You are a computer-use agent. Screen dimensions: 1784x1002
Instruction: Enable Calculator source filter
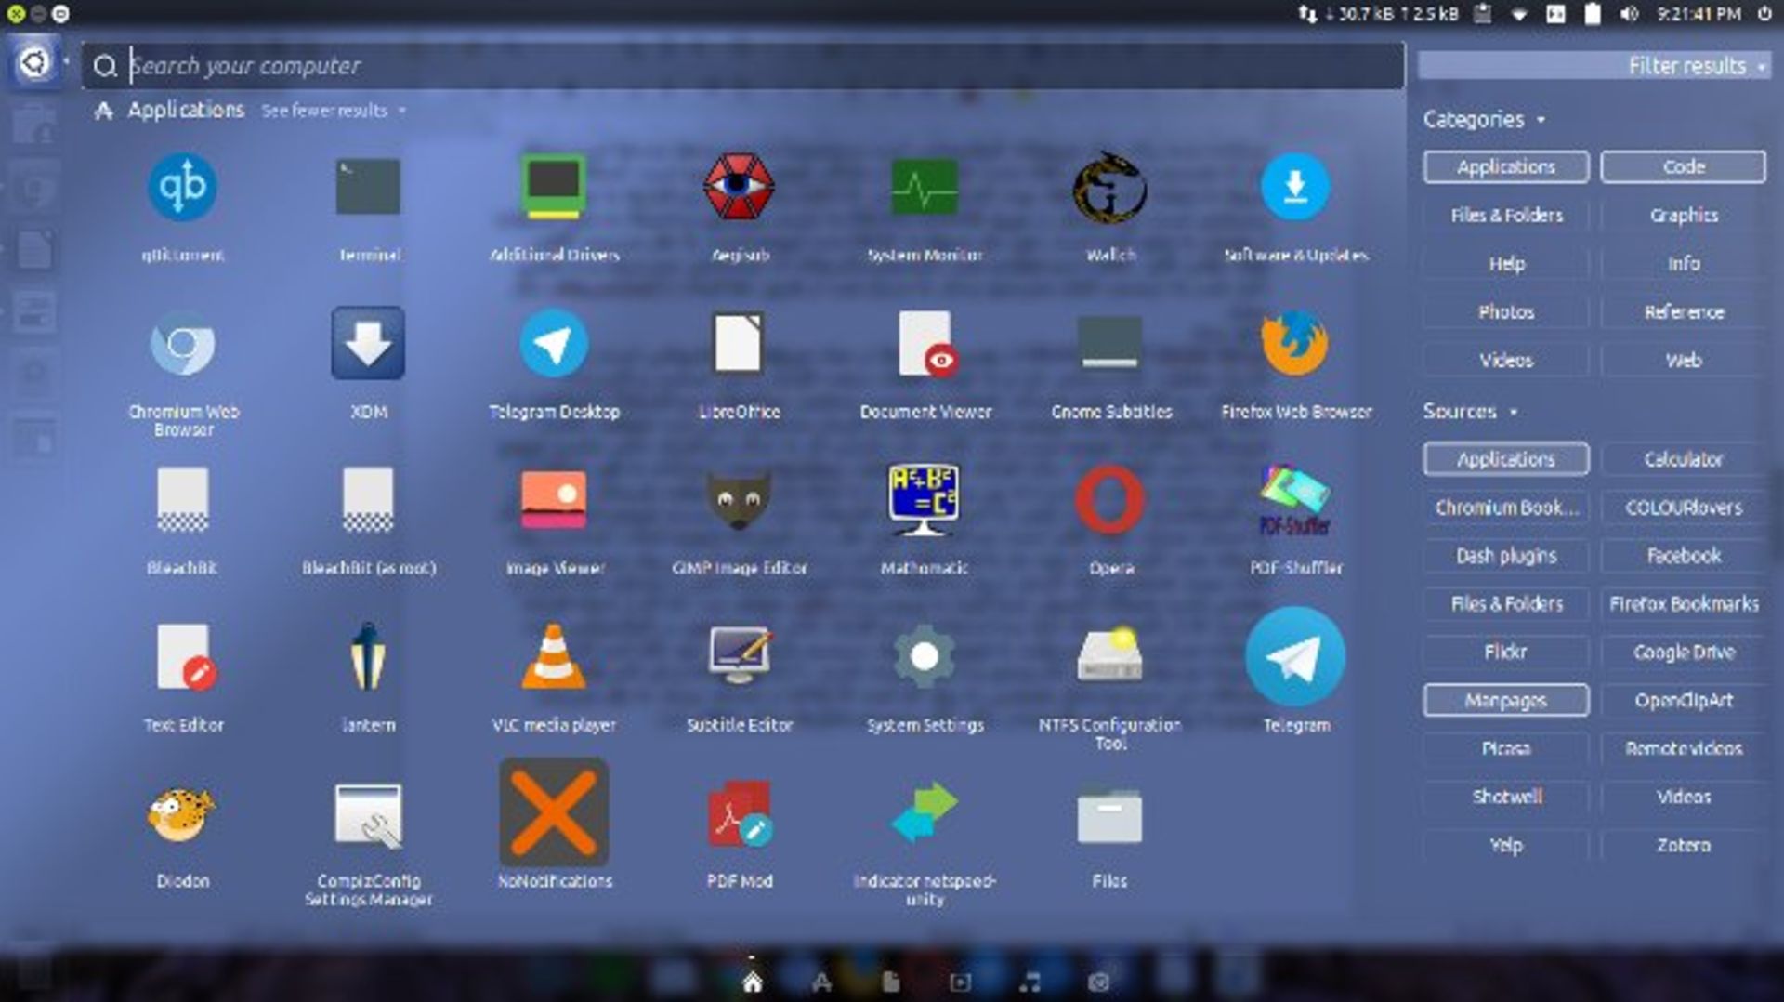1683,459
